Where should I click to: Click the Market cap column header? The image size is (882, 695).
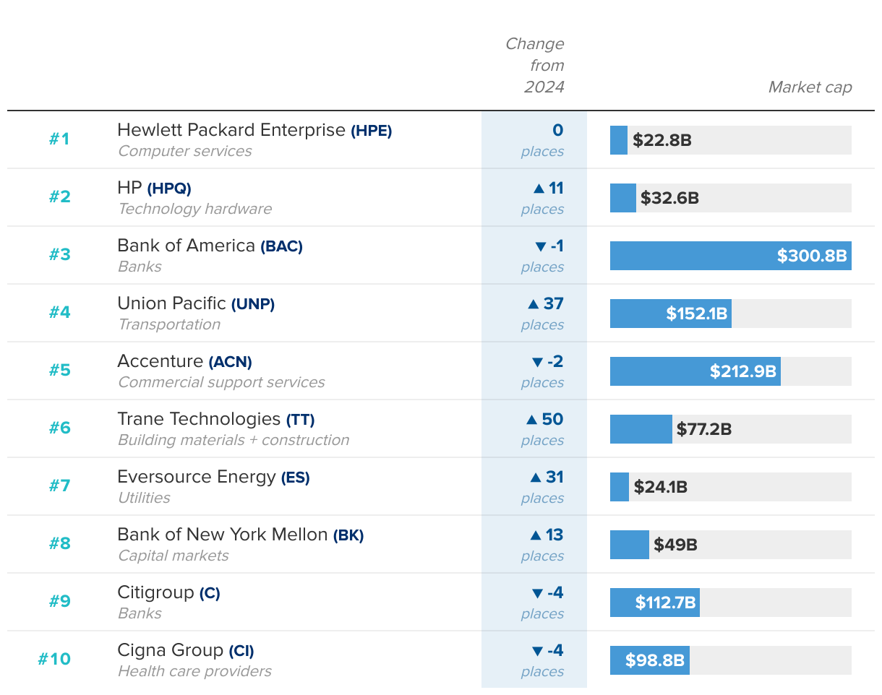(x=810, y=87)
